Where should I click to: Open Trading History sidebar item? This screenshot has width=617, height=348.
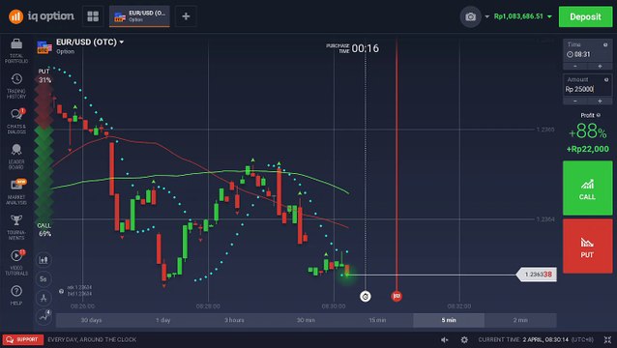pyautogui.click(x=16, y=86)
